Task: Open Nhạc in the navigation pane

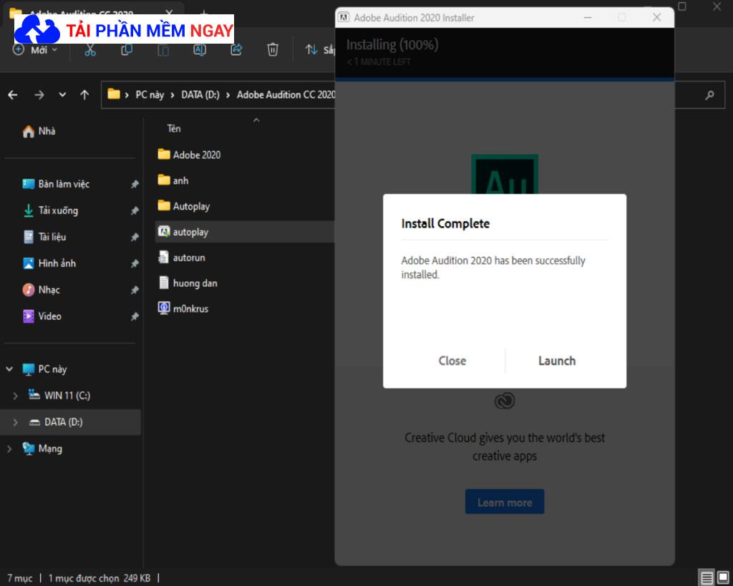Action: tap(49, 290)
